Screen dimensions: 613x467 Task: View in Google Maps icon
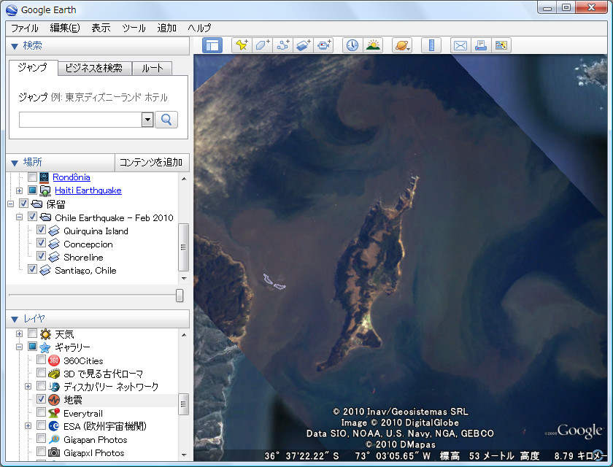501,45
